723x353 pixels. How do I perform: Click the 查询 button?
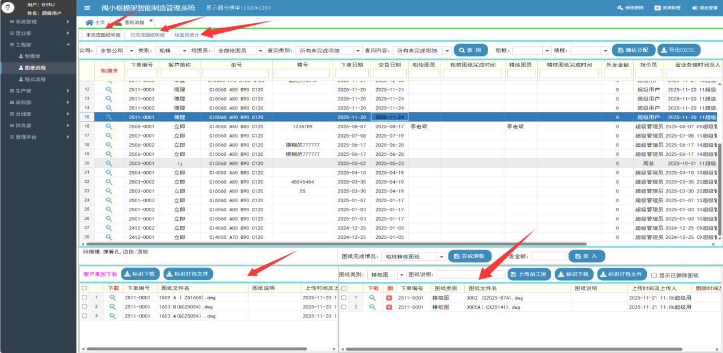(x=471, y=50)
